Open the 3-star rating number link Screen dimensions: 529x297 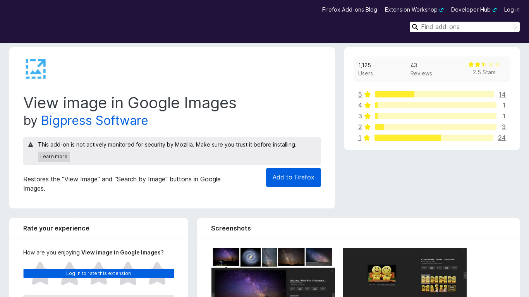[360, 116]
